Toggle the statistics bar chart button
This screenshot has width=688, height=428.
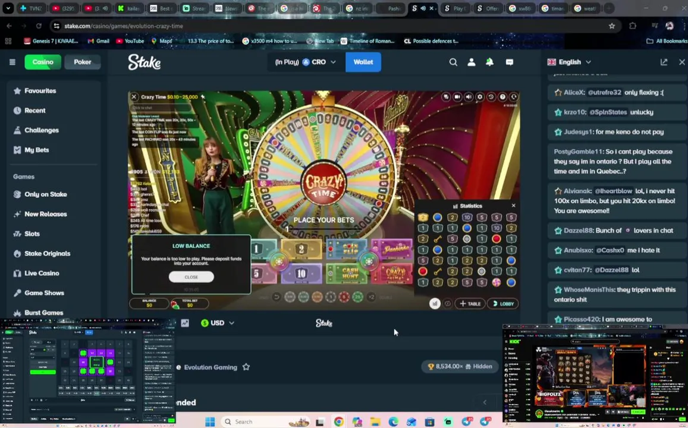coord(435,303)
